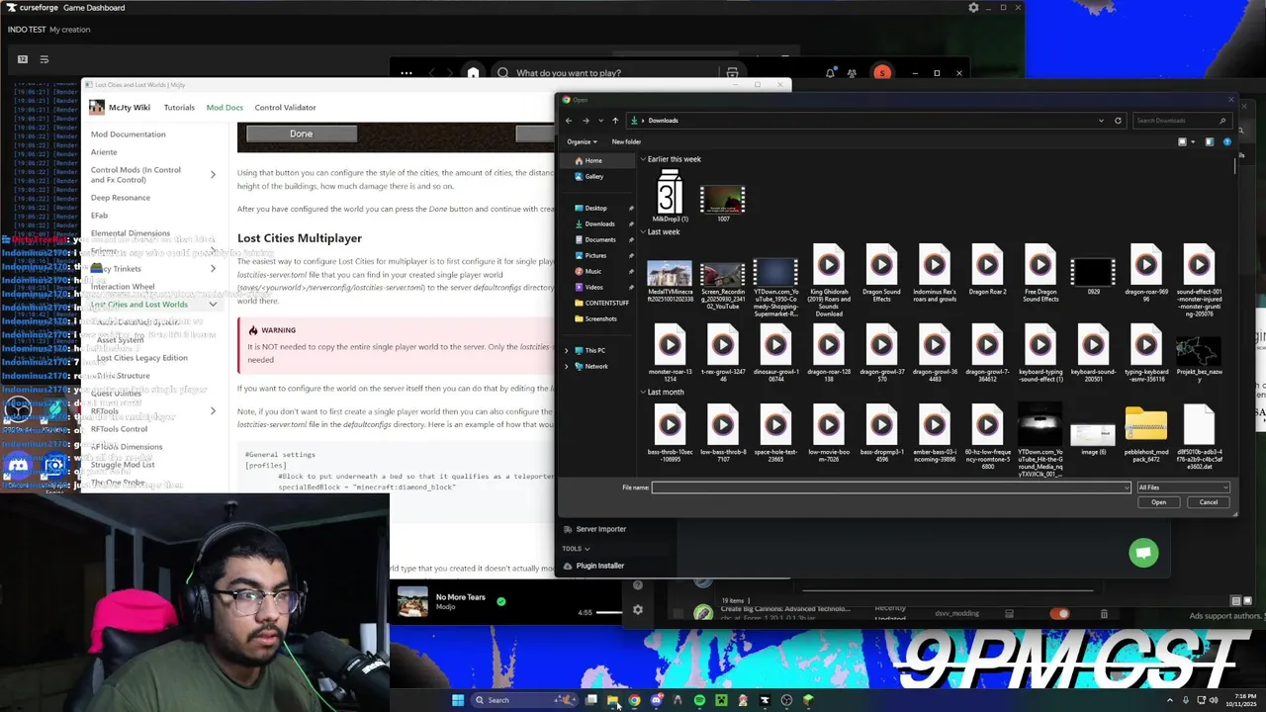Open Videos in the navigation pane

point(593,287)
